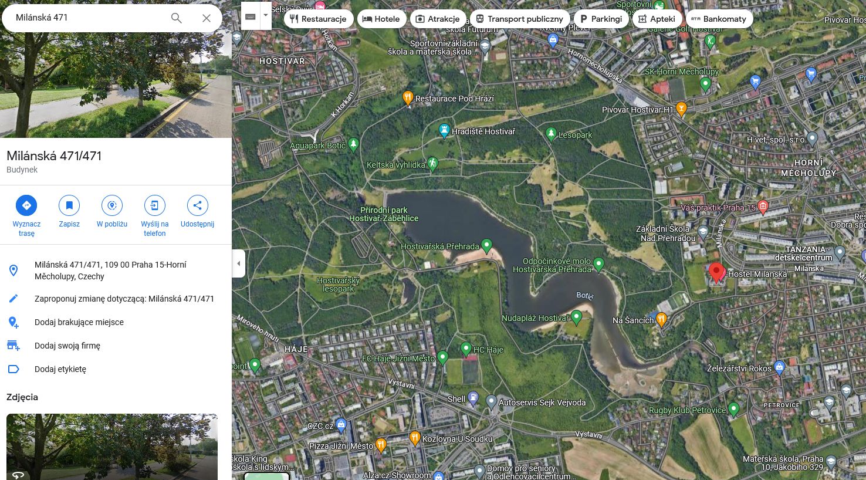Toggle the on-screen keyboard icon

[251, 16]
